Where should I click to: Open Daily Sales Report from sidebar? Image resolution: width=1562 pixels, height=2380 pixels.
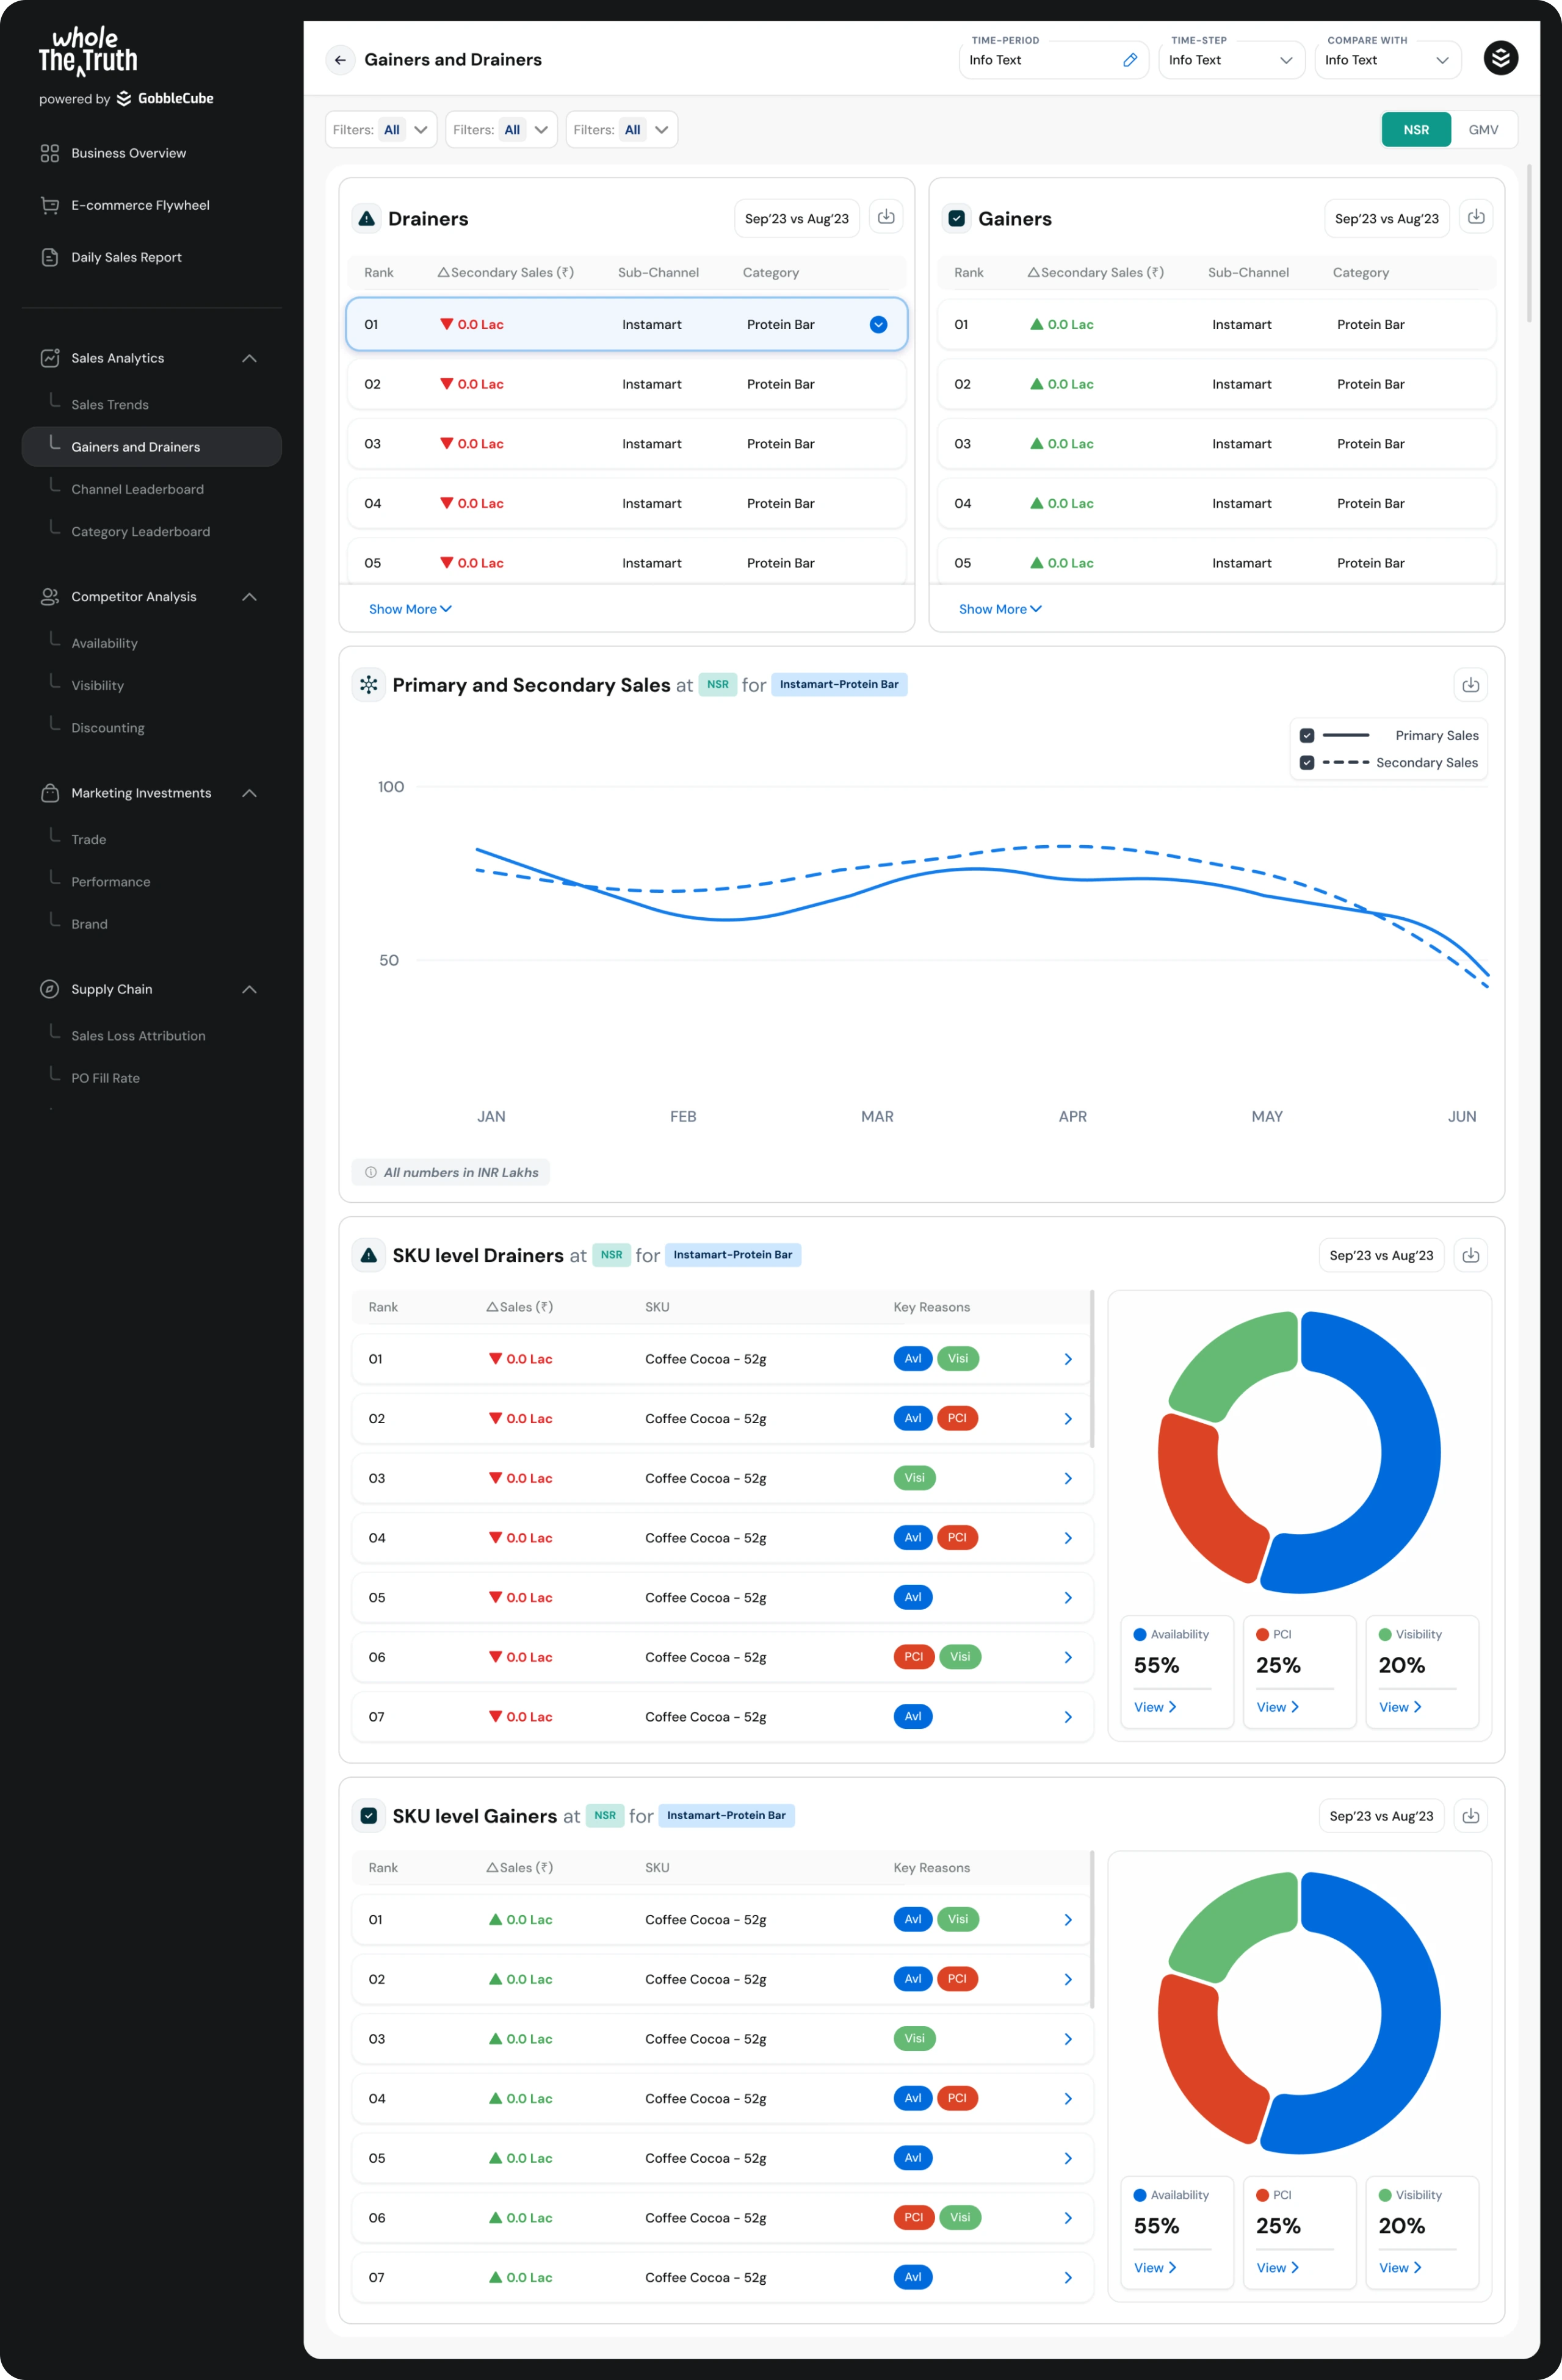coord(126,257)
